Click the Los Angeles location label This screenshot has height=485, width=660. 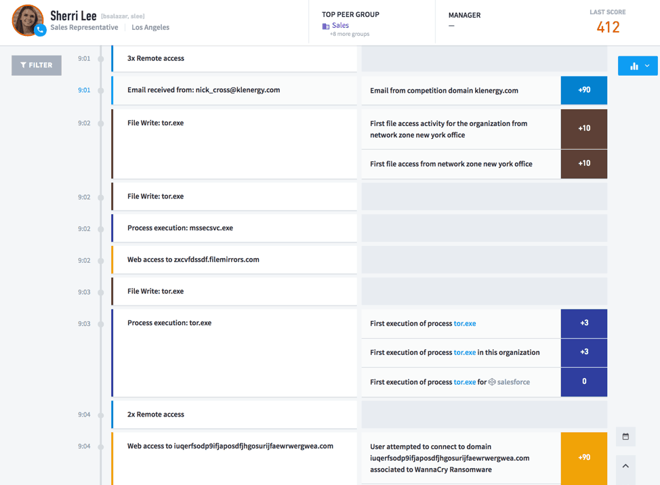[x=150, y=27]
